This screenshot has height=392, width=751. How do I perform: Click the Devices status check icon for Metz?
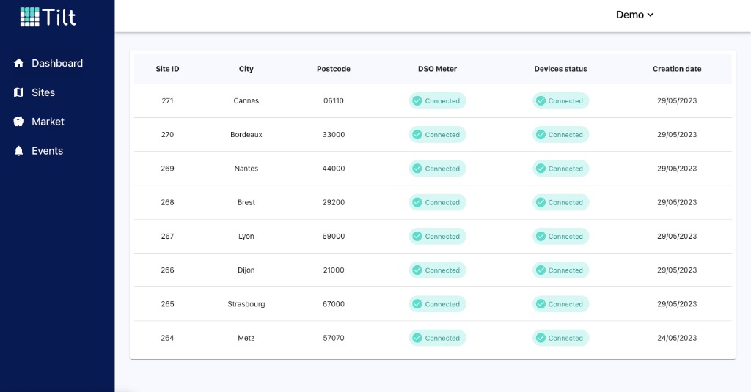click(541, 338)
